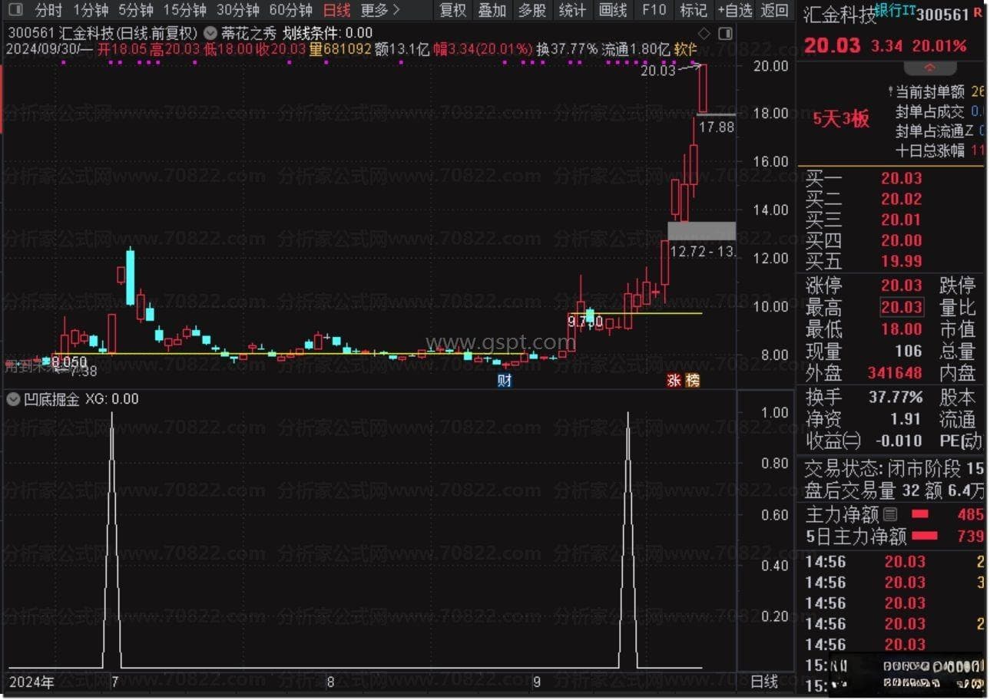Click the 外盘 value 341648

(x=895, y=373)
